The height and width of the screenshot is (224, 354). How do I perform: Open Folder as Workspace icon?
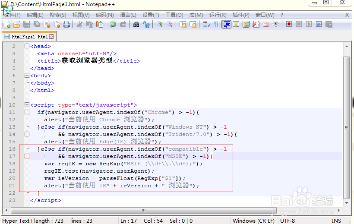(x=266, y=24)
